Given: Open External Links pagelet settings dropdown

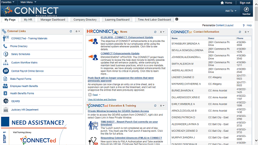Looking at the screenshot, I should tap(78, 31).
